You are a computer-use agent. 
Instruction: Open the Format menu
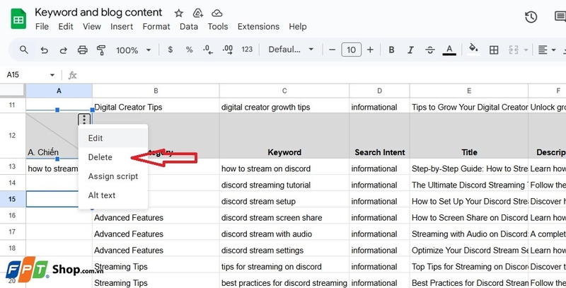(x=156, y=27)
